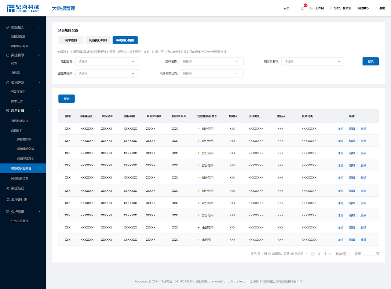Viewport: 391px width, 289px height.
Task: Open 指标库 in the sidebar
Action: (15, 73)
